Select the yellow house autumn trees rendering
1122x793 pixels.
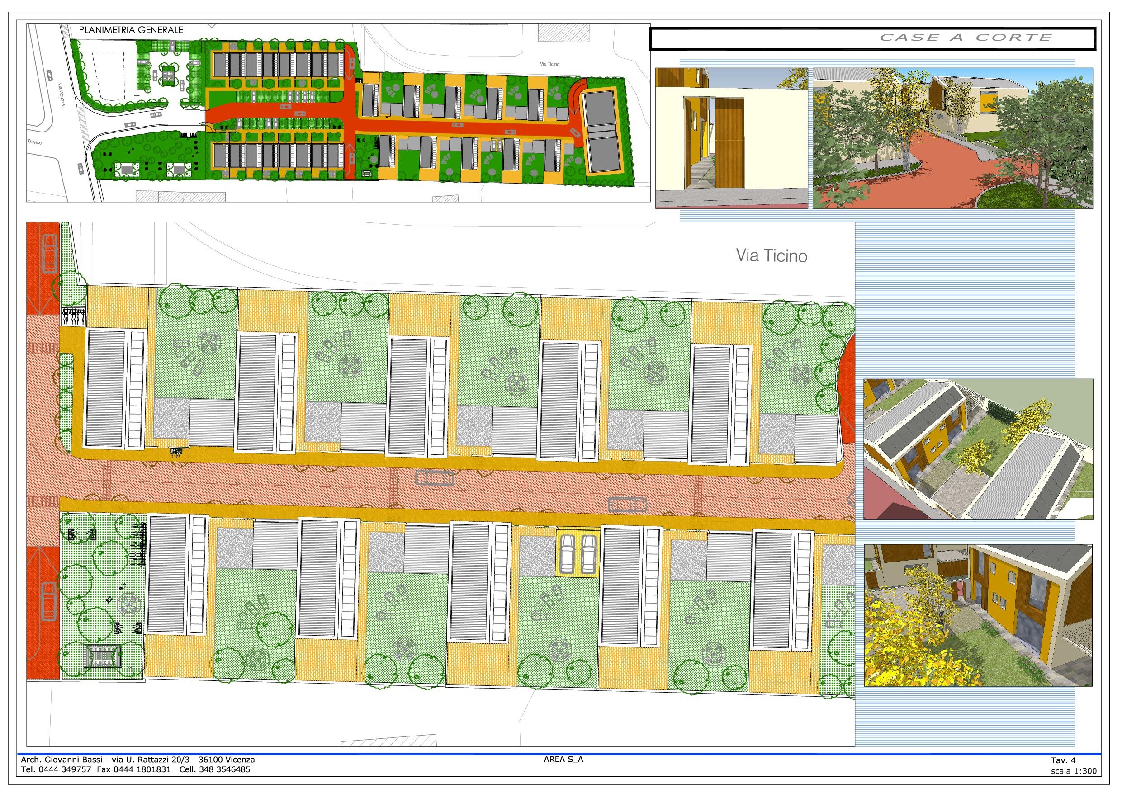(x=978, y=616)
